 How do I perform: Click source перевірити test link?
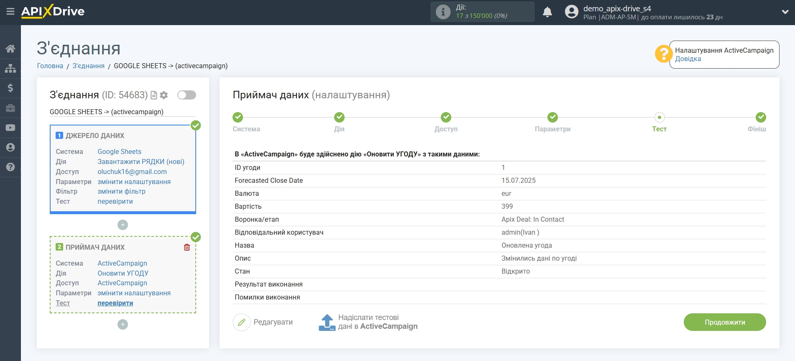pos(115,202)
